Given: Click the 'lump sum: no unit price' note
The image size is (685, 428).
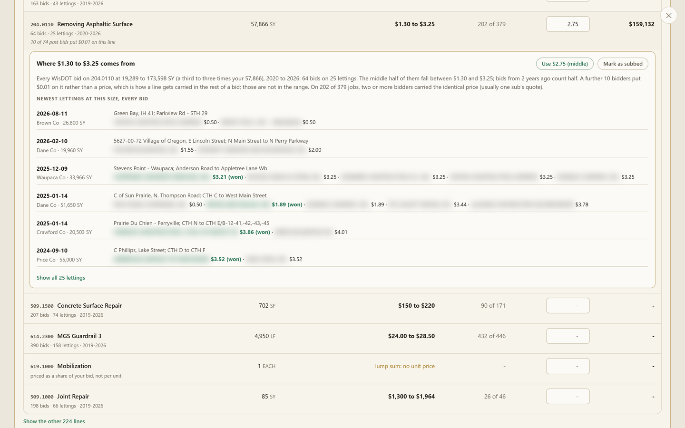Looking at the screenshot, I should click(x=405, y=366).
